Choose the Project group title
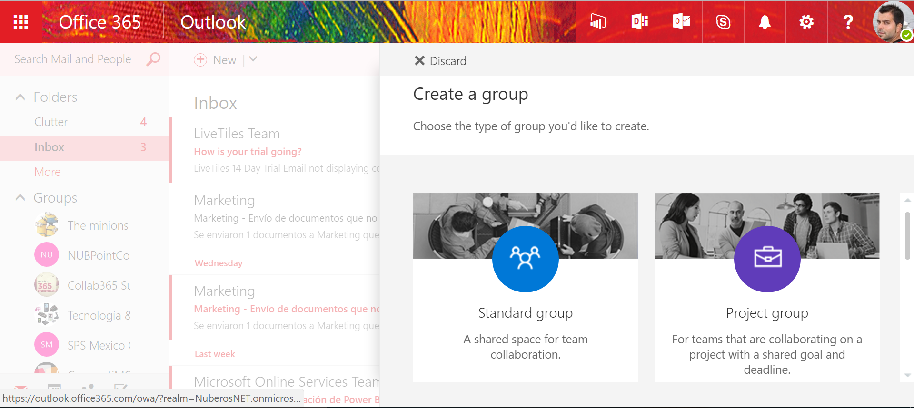This screenshot has height=408, width=914. 767,313
